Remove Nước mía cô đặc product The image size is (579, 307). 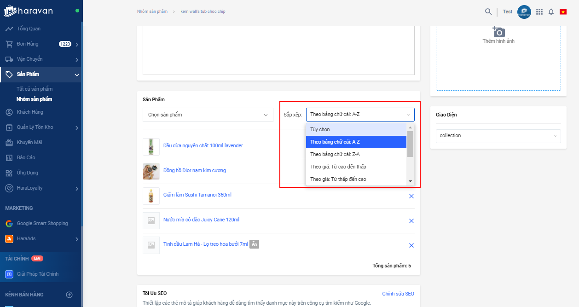411,221
